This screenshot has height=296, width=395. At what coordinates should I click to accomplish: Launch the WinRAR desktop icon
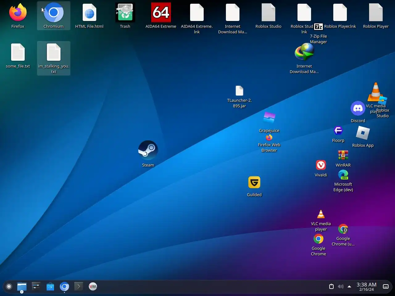tap(343, 155)
